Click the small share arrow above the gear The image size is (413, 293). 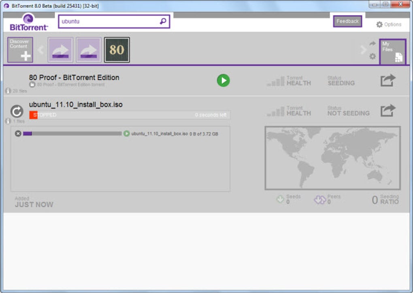pos(372,43)
